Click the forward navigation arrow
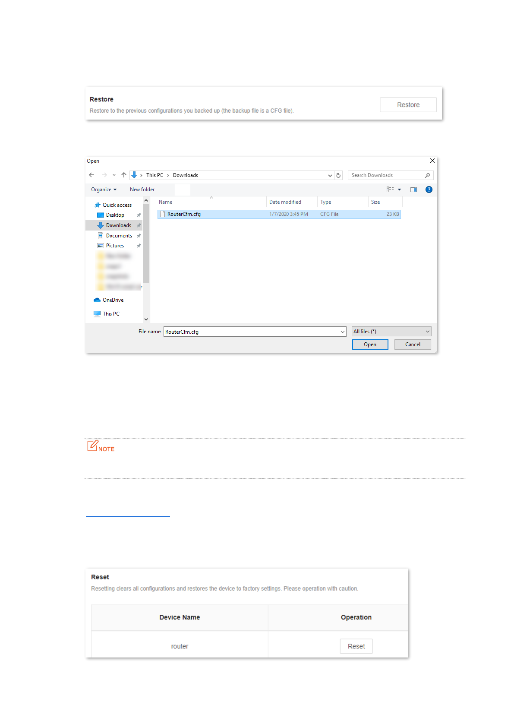 104,175
